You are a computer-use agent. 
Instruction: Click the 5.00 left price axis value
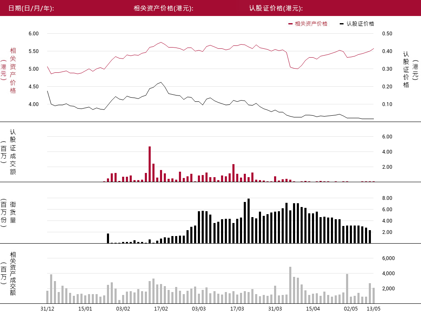point(34,69)
